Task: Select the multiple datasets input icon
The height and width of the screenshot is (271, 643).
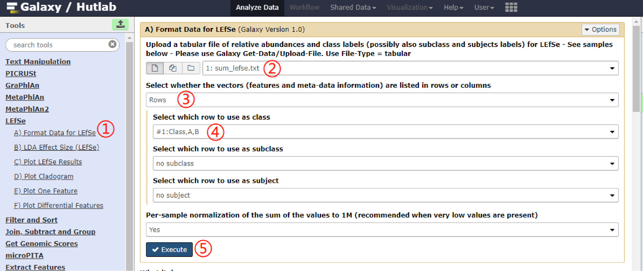Action: [x=173, y=68]
